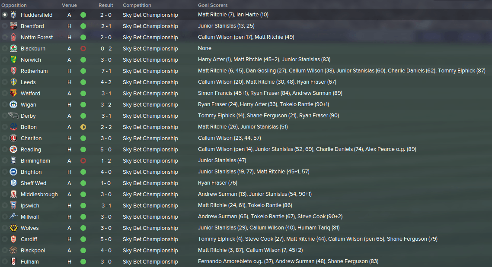The image size is (492, 267).
Task: Click the Goal Scorers column header
Action: [x=213, y=5]
